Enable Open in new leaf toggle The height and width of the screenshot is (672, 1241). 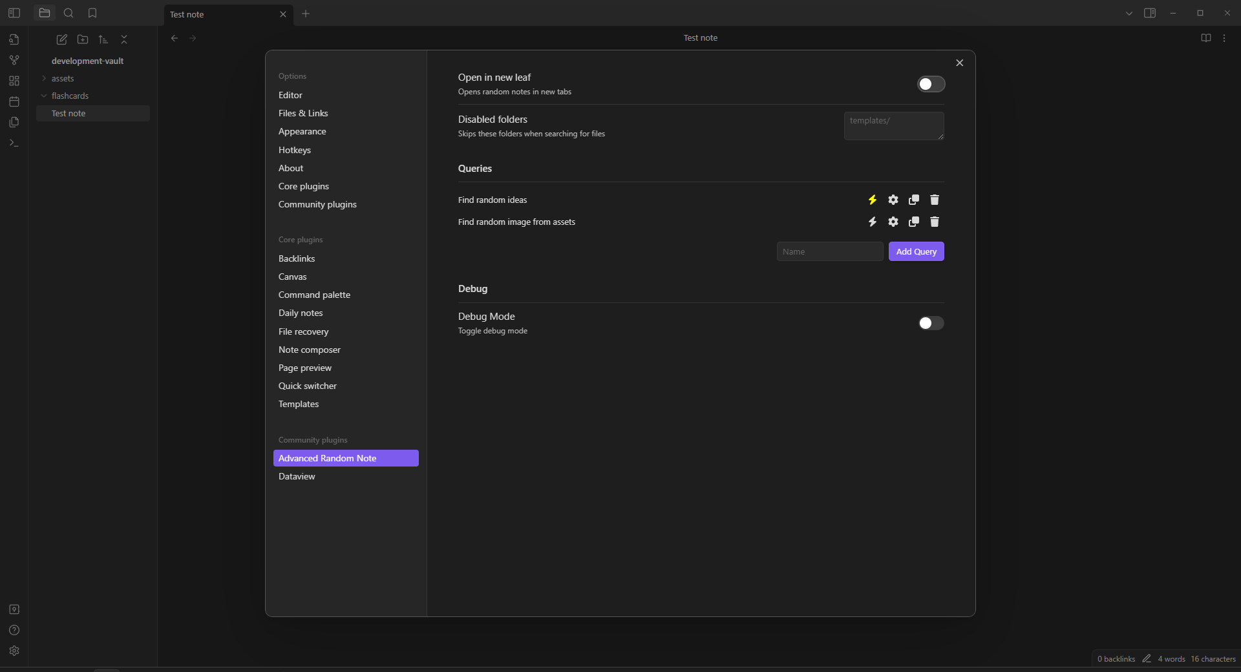click(931, 84)
